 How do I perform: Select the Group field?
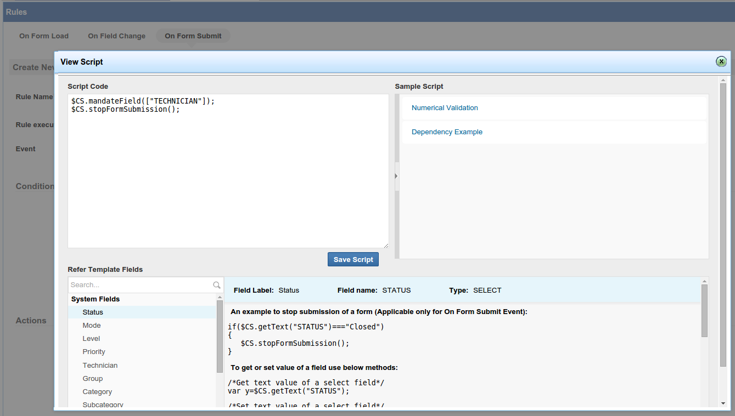(x=93, y=379)
